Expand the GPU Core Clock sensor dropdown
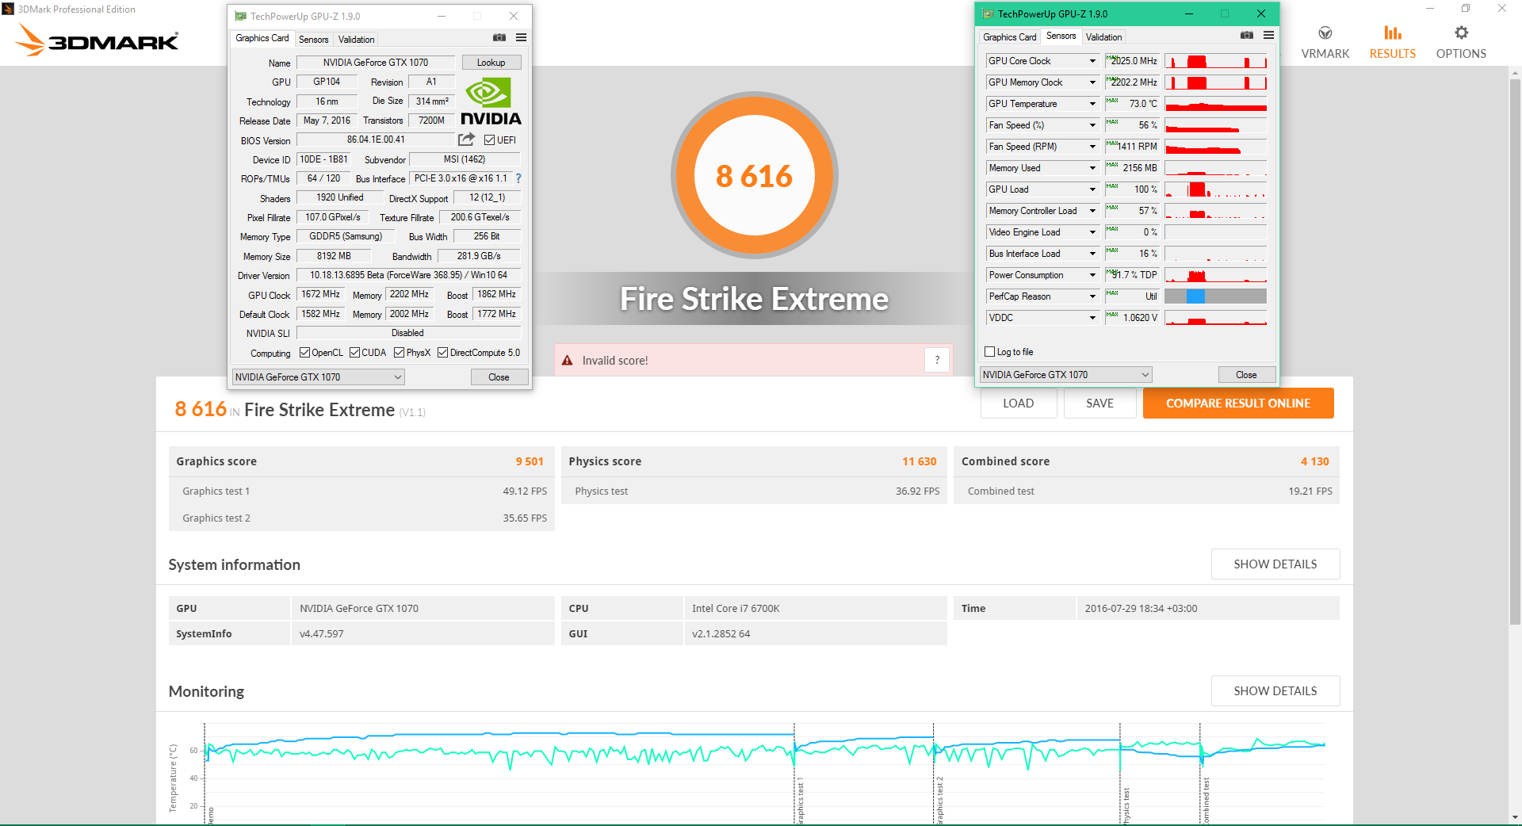 (x=1092, y=61)
